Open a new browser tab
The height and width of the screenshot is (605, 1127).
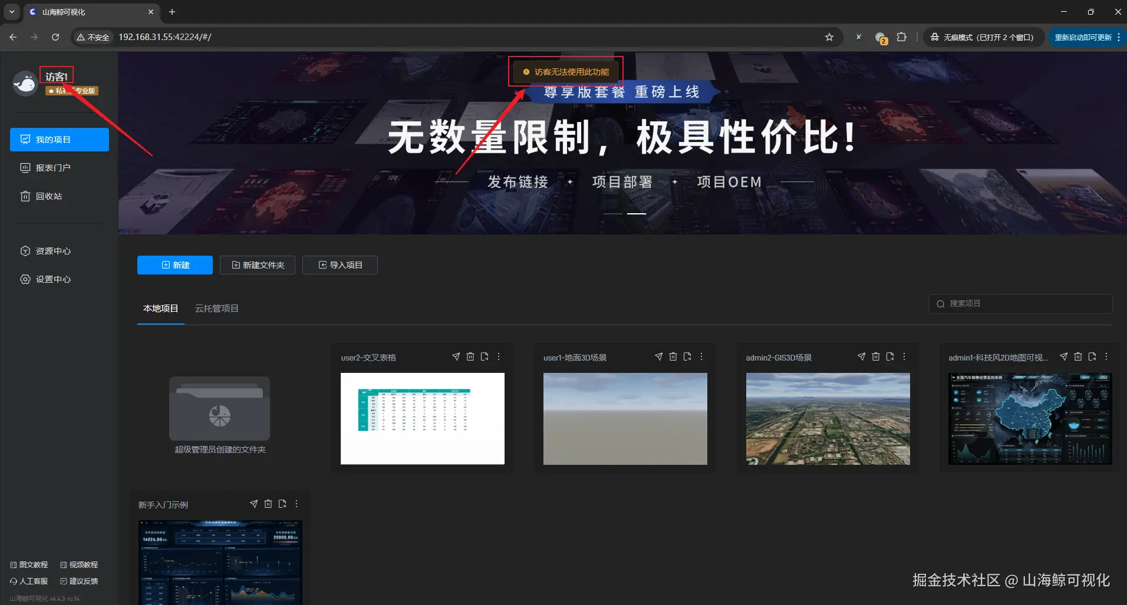point(172,12)
